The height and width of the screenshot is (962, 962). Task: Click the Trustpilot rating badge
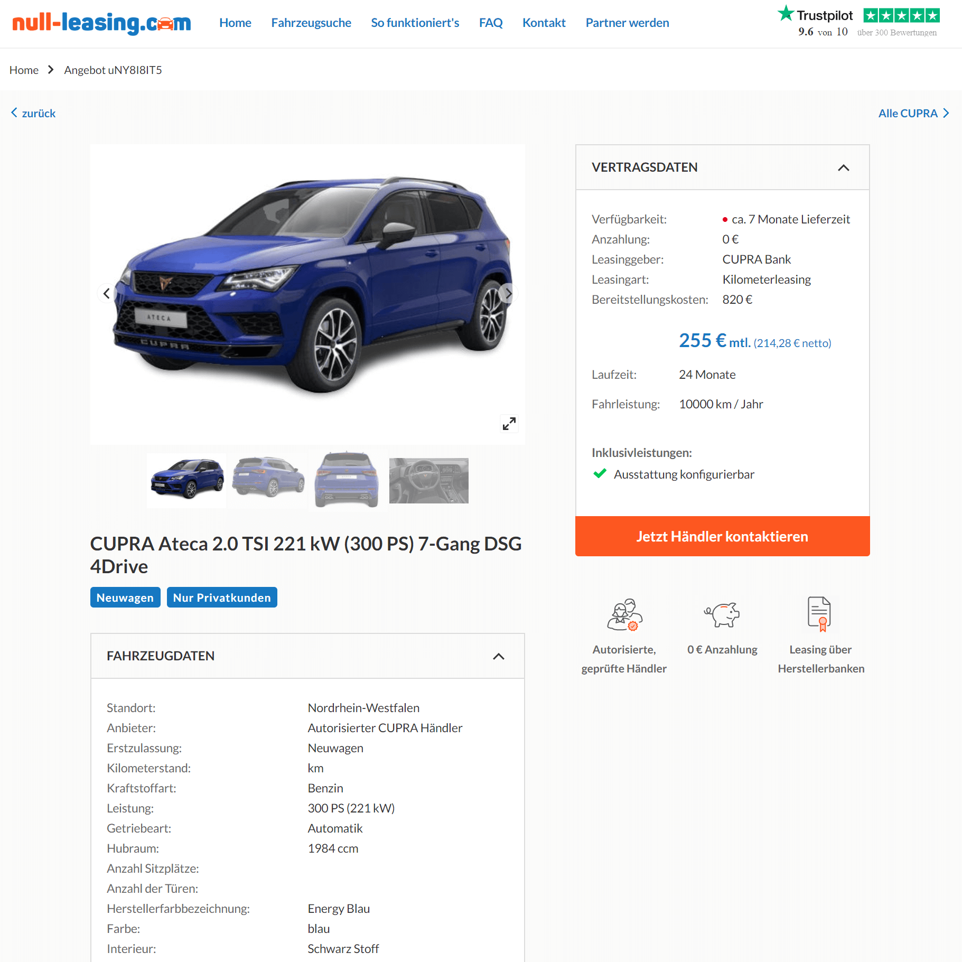tap(858, 22)
